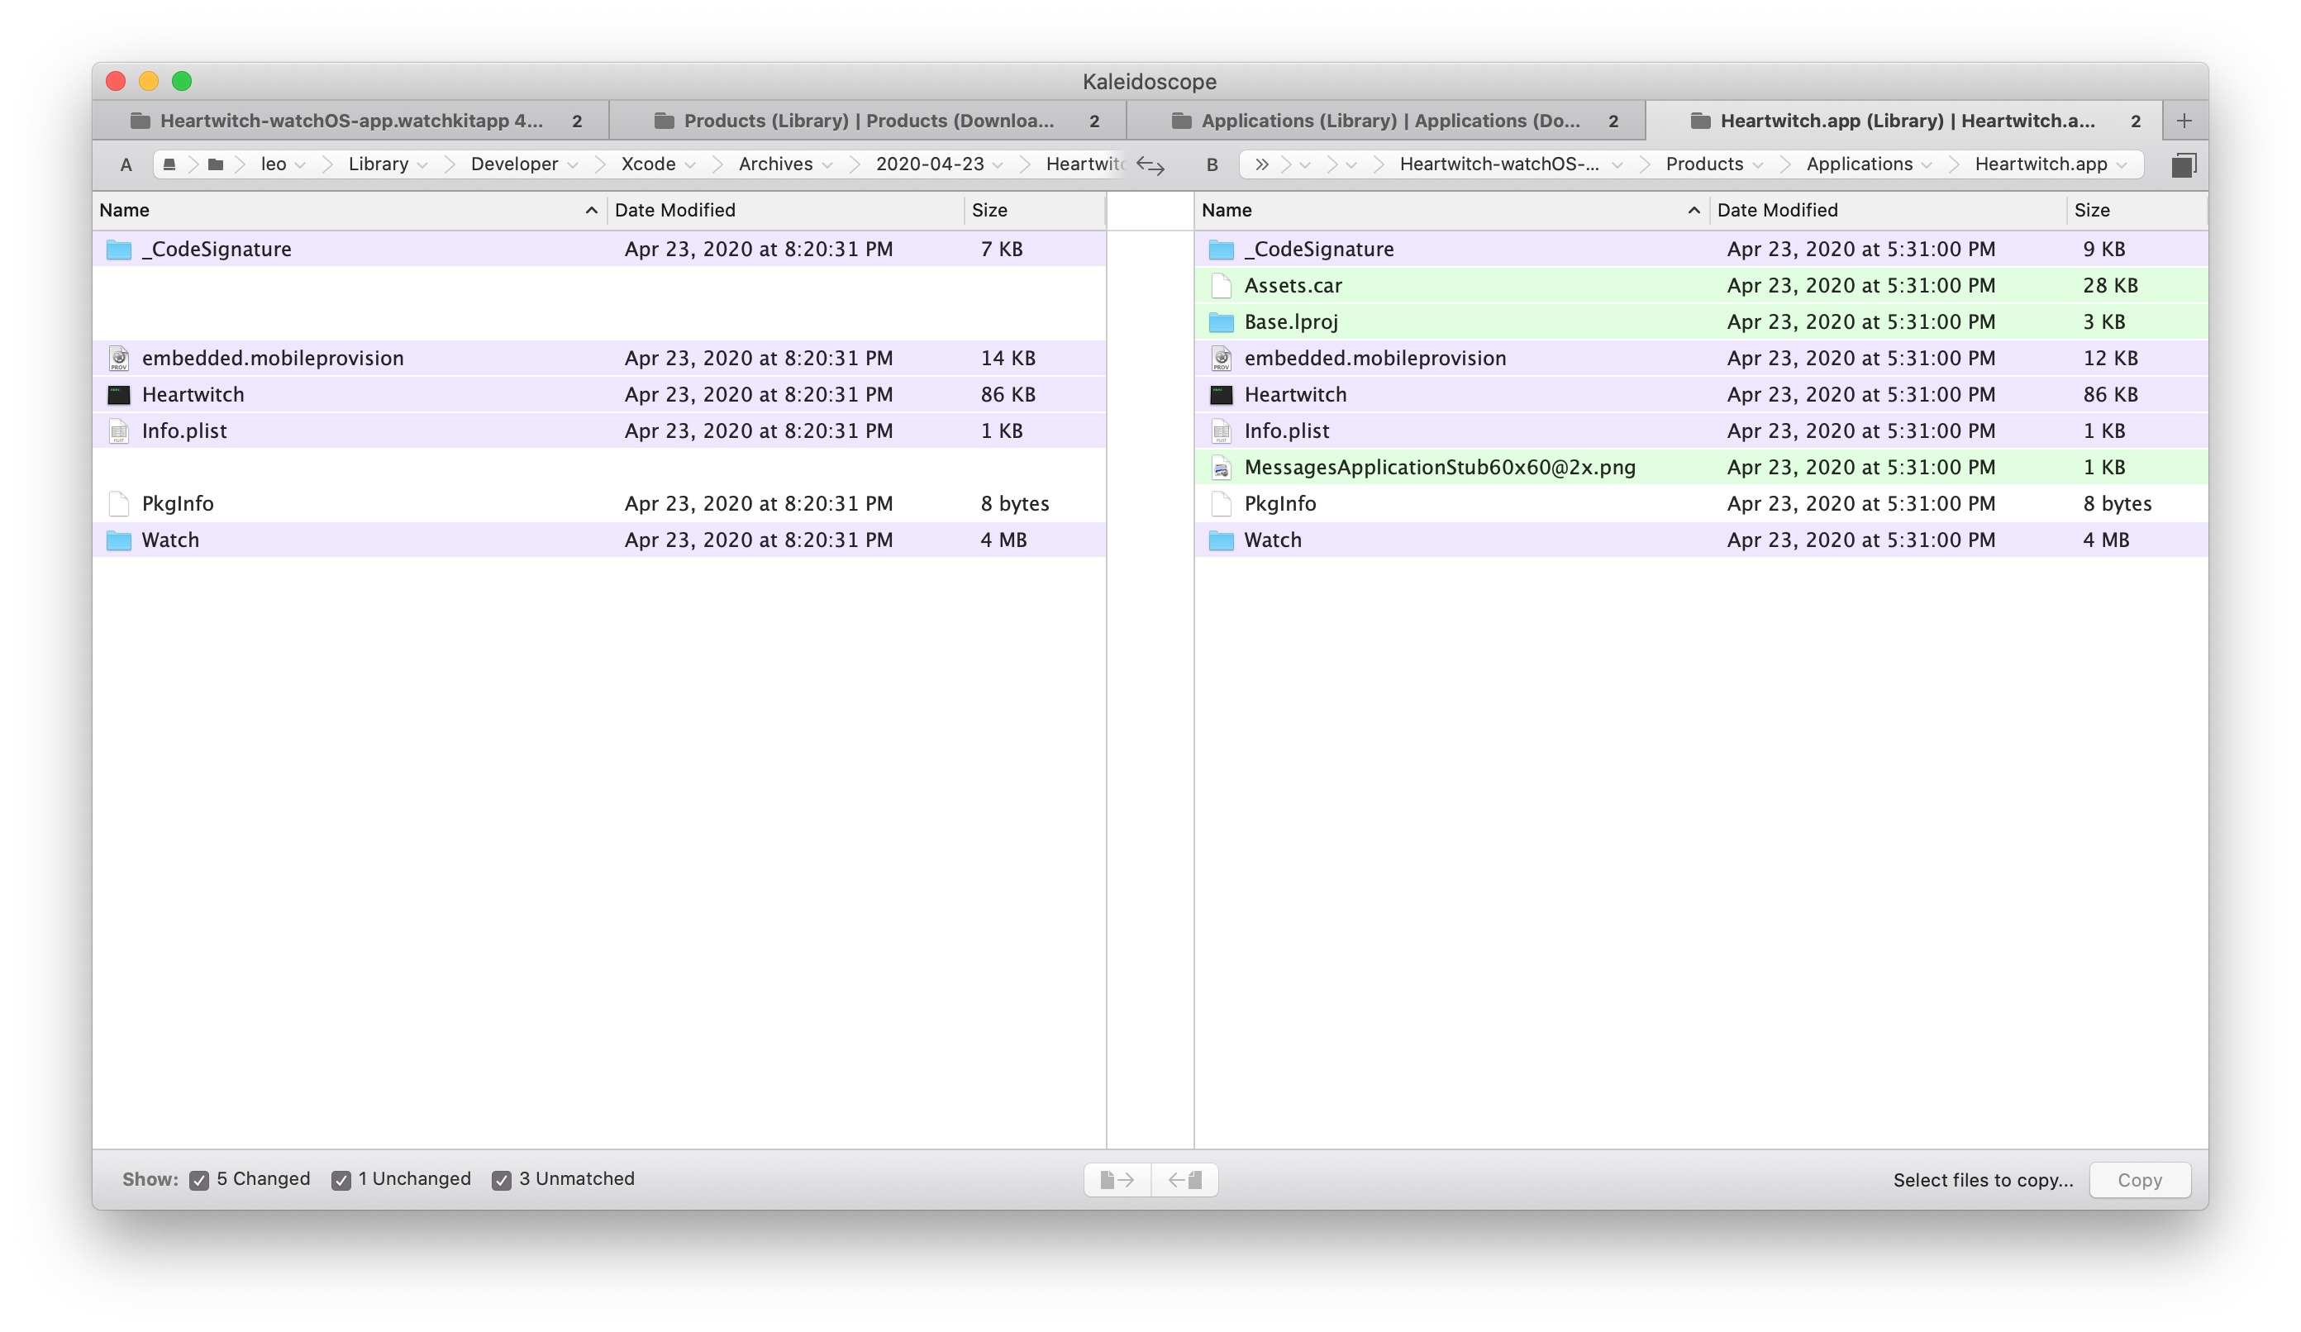The width and height of the screenshot is (2301, 1332).
Task: Click the Watch folder icon in right pane
Action: click(x=1221, y=540)
